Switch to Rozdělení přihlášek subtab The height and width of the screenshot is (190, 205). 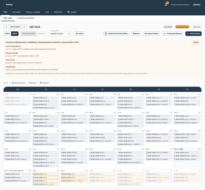(x=26, y=18)
